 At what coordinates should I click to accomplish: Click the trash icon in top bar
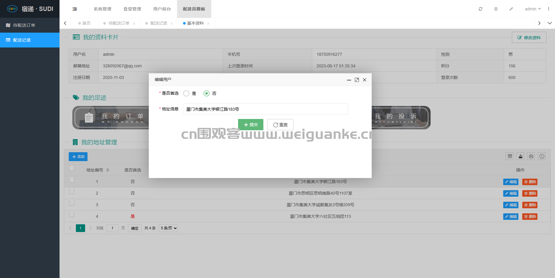(496, 9)
